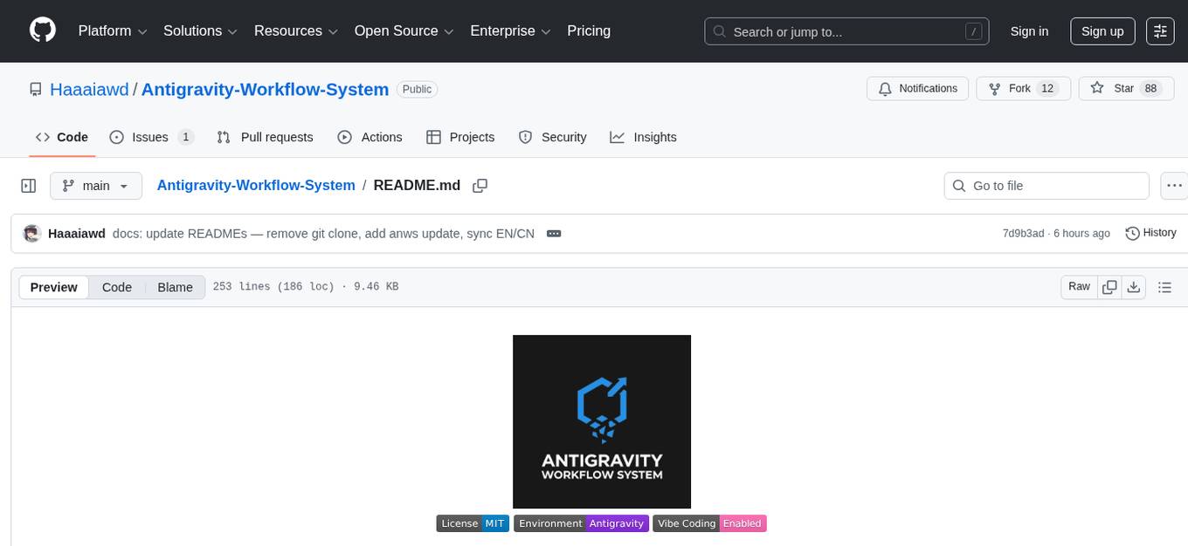Copy the raw README contents

(1109, 286)
